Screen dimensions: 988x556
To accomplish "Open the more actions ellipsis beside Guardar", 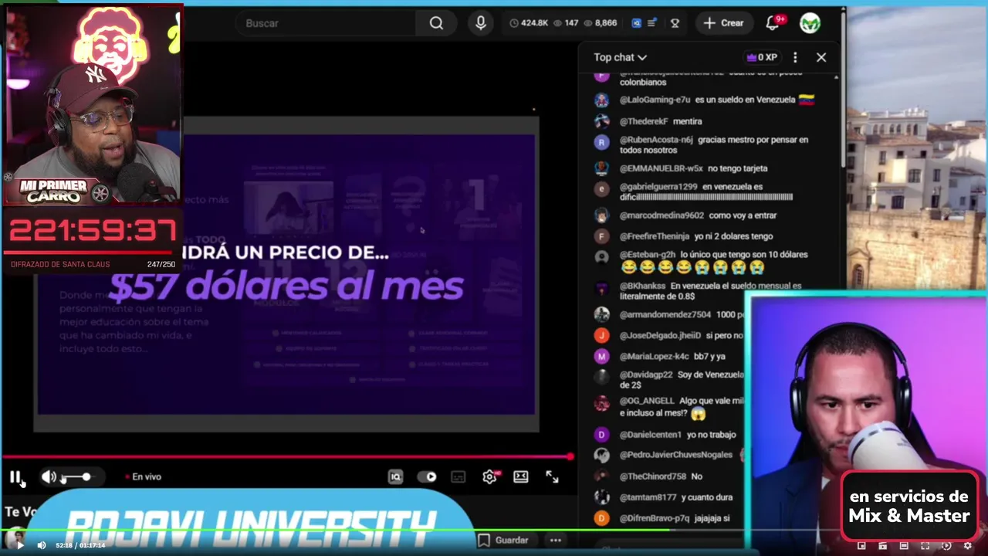I will point(555,540).
